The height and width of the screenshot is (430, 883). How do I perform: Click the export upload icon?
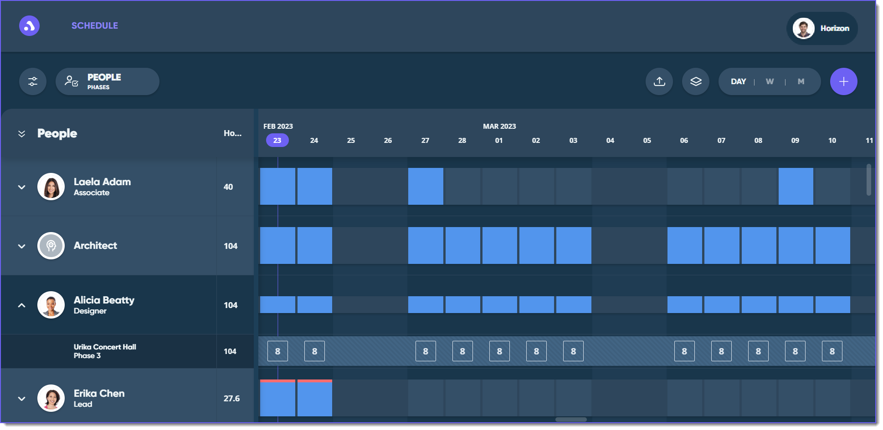[659, 81]
